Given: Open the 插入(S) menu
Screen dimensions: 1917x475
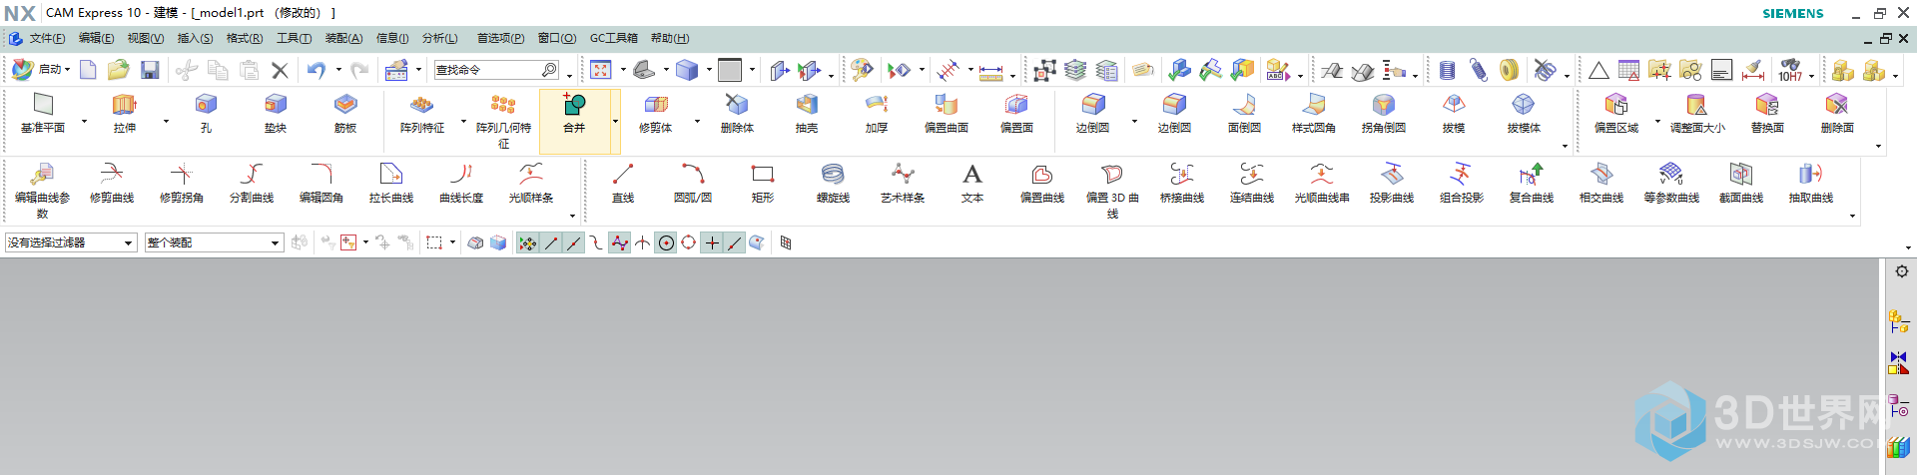Looking at the screenshot, I should (x=195, y=38).
